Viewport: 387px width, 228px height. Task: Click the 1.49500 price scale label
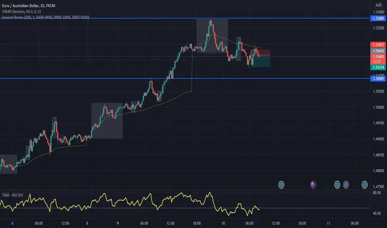click(378, 123)
